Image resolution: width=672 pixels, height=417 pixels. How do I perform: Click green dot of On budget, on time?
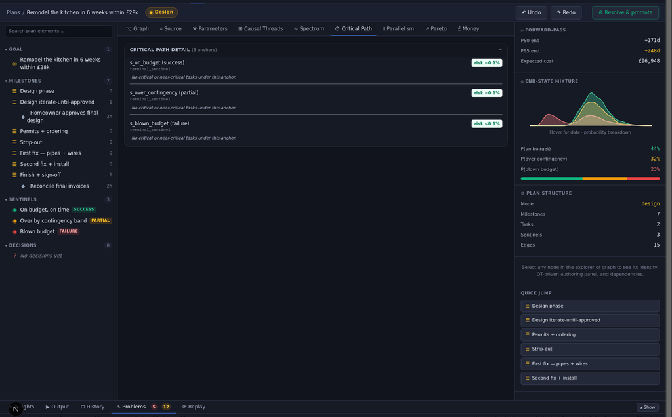(14, 210)
